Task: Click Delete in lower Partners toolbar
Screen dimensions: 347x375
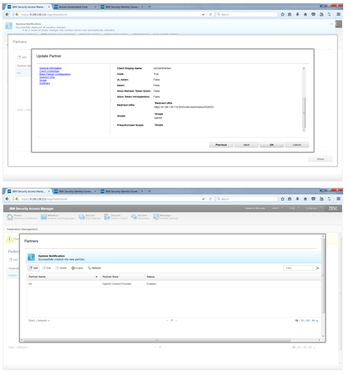Action: tap(61, 268)
